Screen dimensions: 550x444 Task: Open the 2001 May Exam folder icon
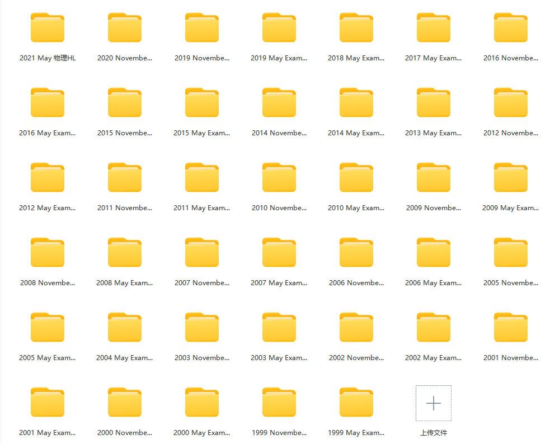point(48,402)
